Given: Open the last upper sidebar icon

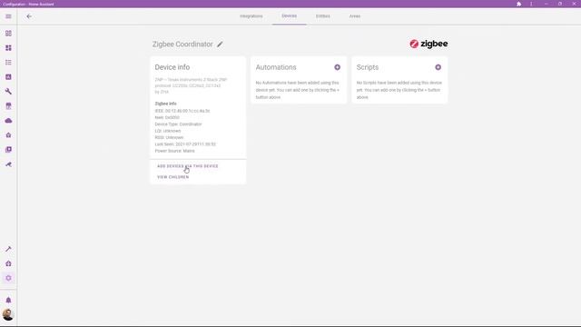Looking at the screenshot, I should pyautogui.click(x=8, y=164).
